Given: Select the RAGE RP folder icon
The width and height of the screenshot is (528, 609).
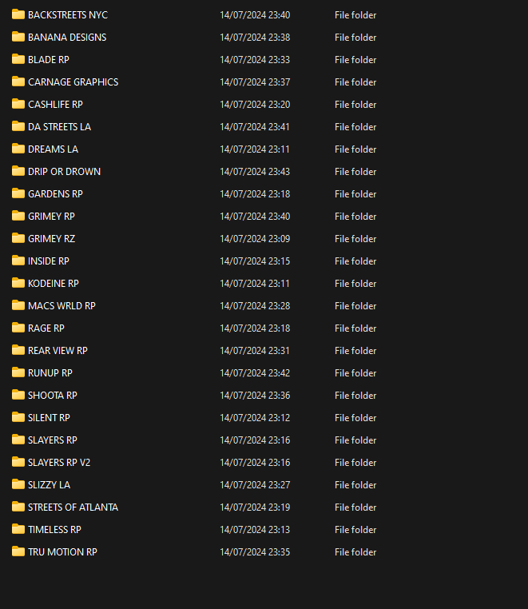Looking at the screenshot, I should click(18, 328).
